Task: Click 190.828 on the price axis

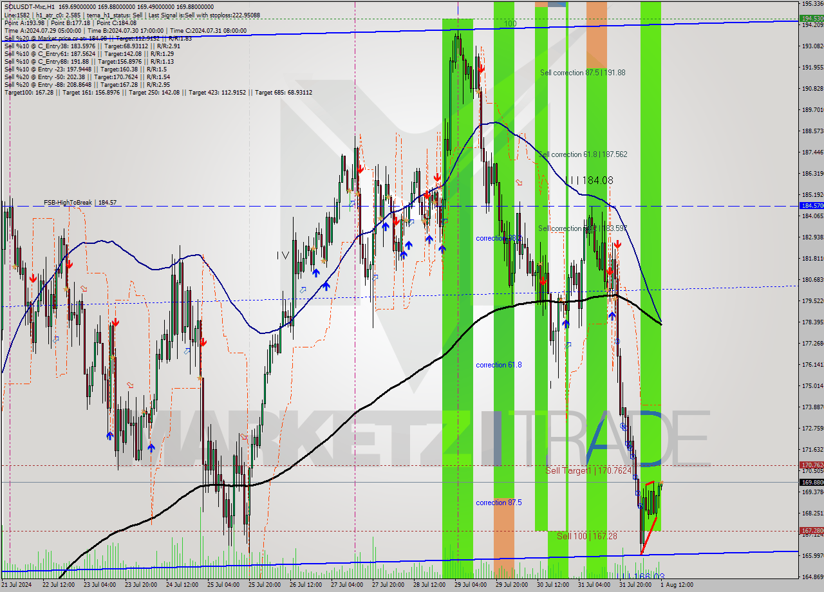Action: coord(812,89)
